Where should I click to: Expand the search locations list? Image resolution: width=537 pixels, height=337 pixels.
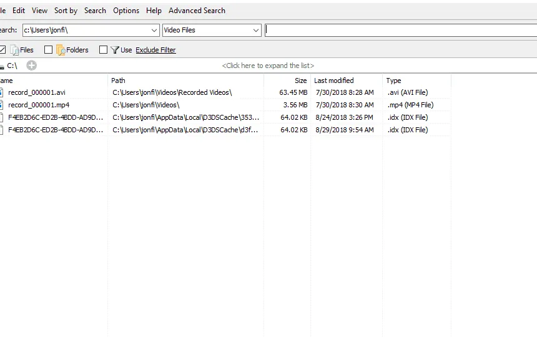(x=268, y=66)
